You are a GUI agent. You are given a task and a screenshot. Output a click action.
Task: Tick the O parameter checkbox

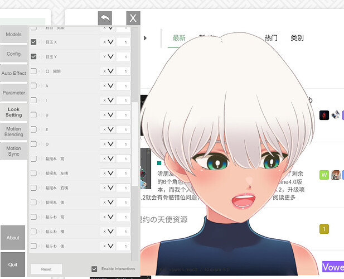pos(33,144)
